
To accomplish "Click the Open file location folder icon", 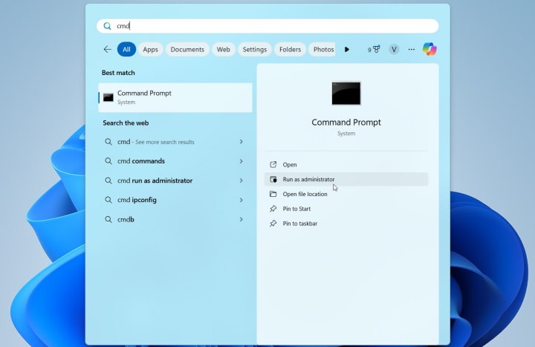I will (273, 194).
